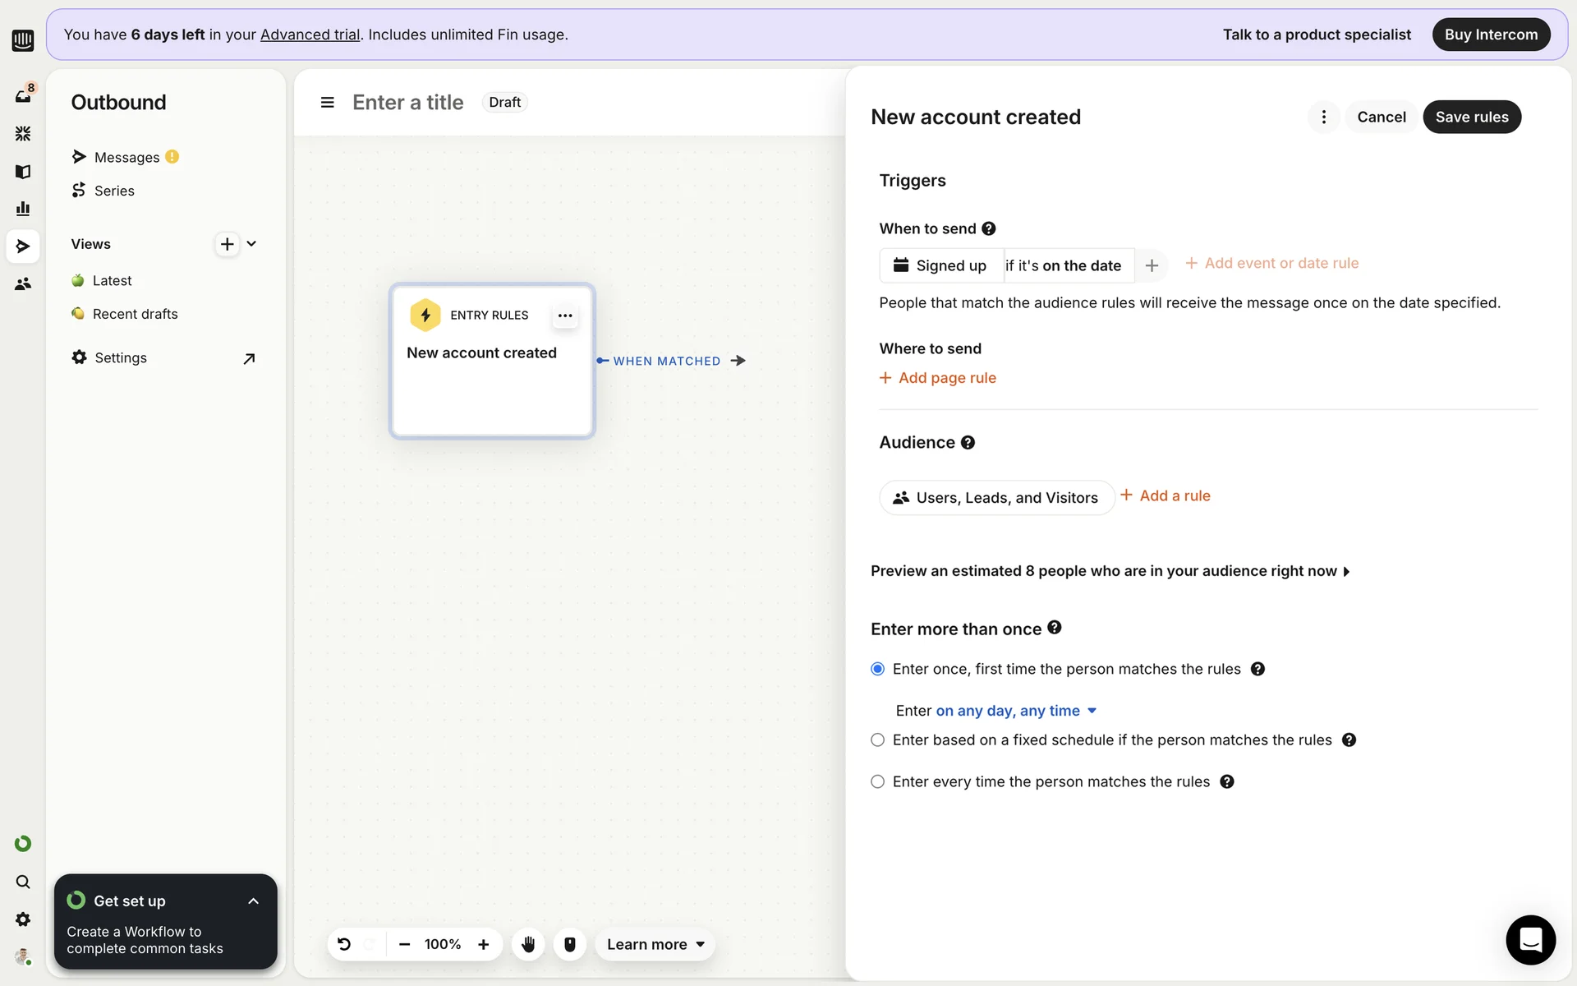Select the hand pan tool
Viewport: 1577px width, 986px height.
[x=528, y=944]
